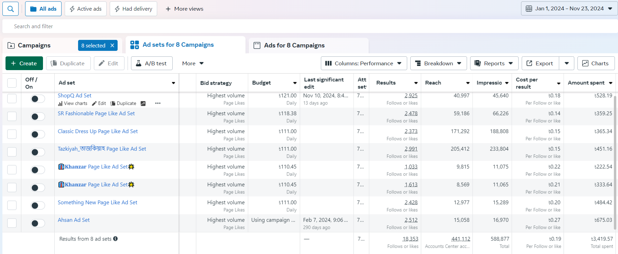Viewport: 618px width, 254px height.
Task: Open the Breakdown dropdown
Action: pos(438,63)
